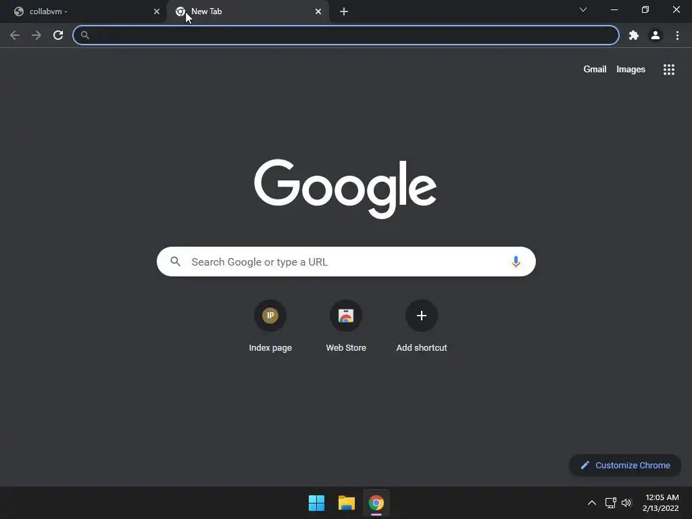The height and width of the screenshot is (519, 692).
Task: Minimize the Chrome window
Action: [x=614, y=9]
